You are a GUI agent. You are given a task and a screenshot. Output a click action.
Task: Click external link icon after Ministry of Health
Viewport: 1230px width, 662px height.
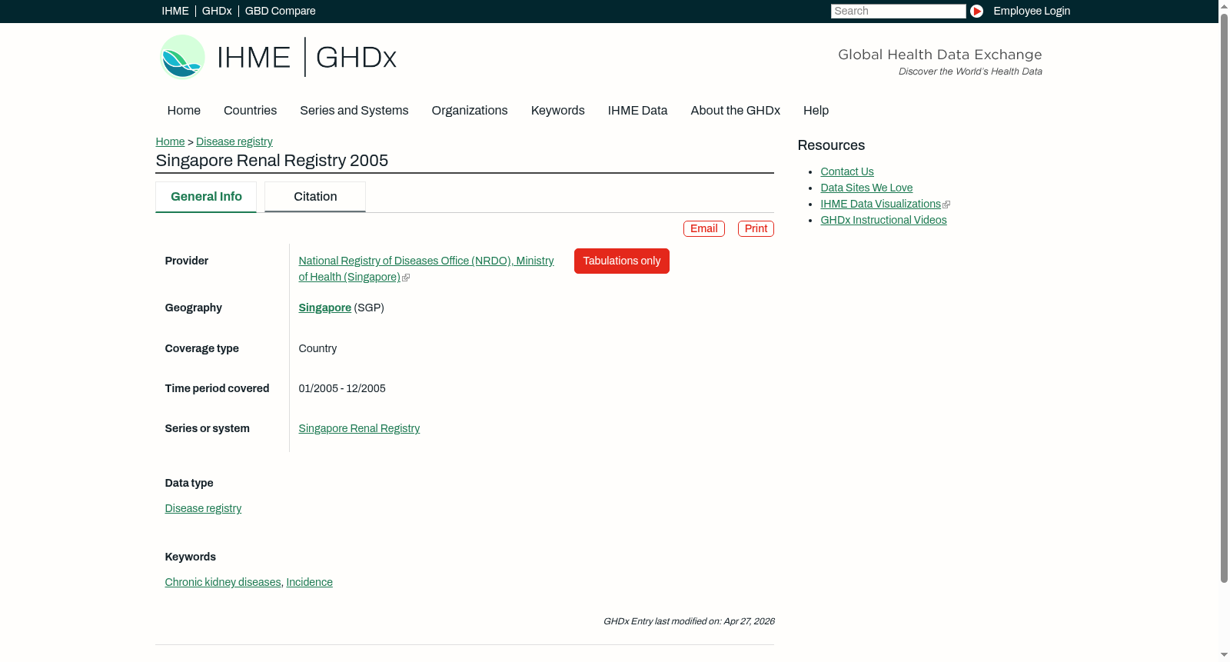point(406,278)
